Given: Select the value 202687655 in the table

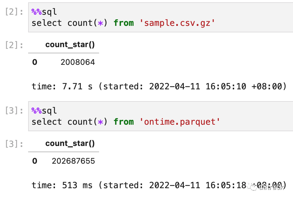Looking at the screenshot, I should pyautogui.click(x=74, y=161).
